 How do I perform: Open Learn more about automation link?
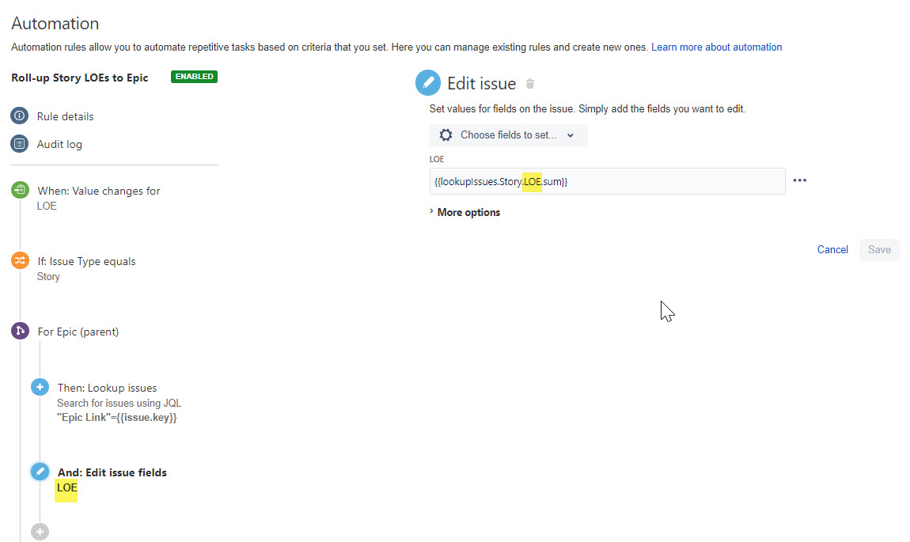(716, 47)
